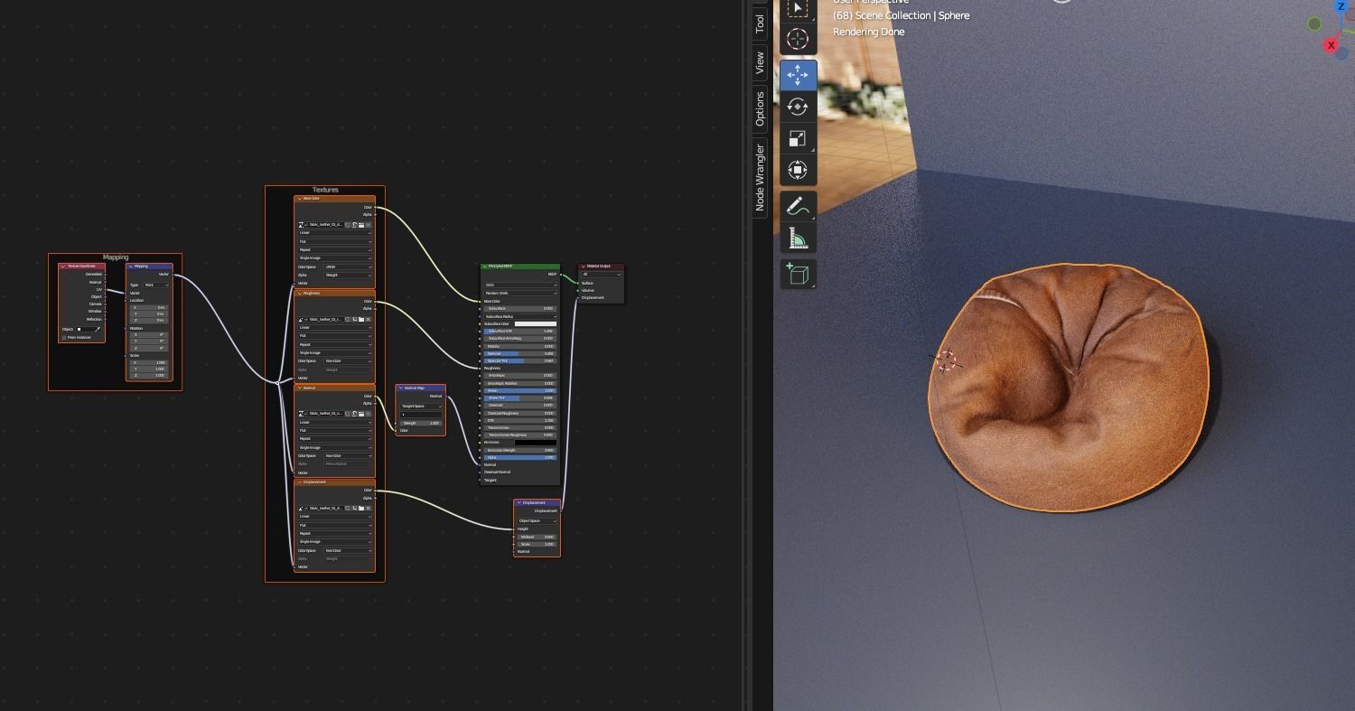
Task: Enable the From Instancer checkbox
Action: (64, 337)
